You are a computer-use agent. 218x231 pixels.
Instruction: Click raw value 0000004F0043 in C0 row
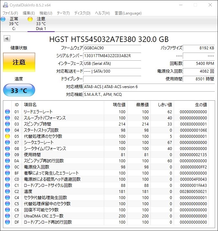point(193,179)
